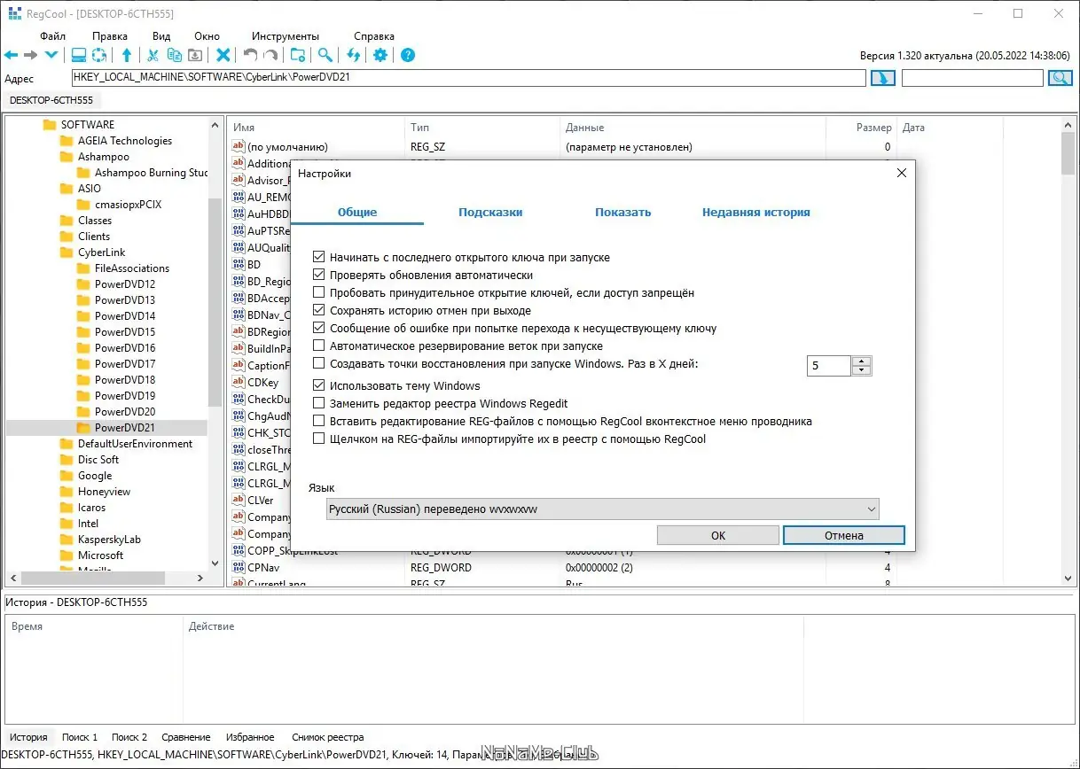This screenshot has width=1080, height=769.
Task: Switch to the Подсказки tab
Action: (x=490, y=213)
